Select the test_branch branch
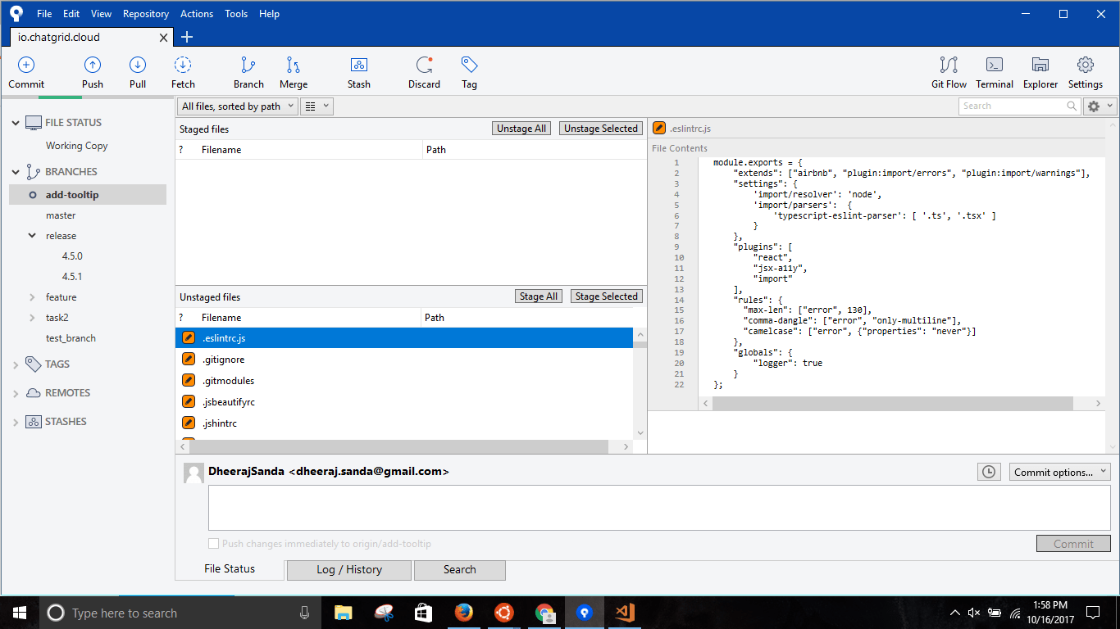This screenshot has height=629, width=1120. (x=71, y=338)
